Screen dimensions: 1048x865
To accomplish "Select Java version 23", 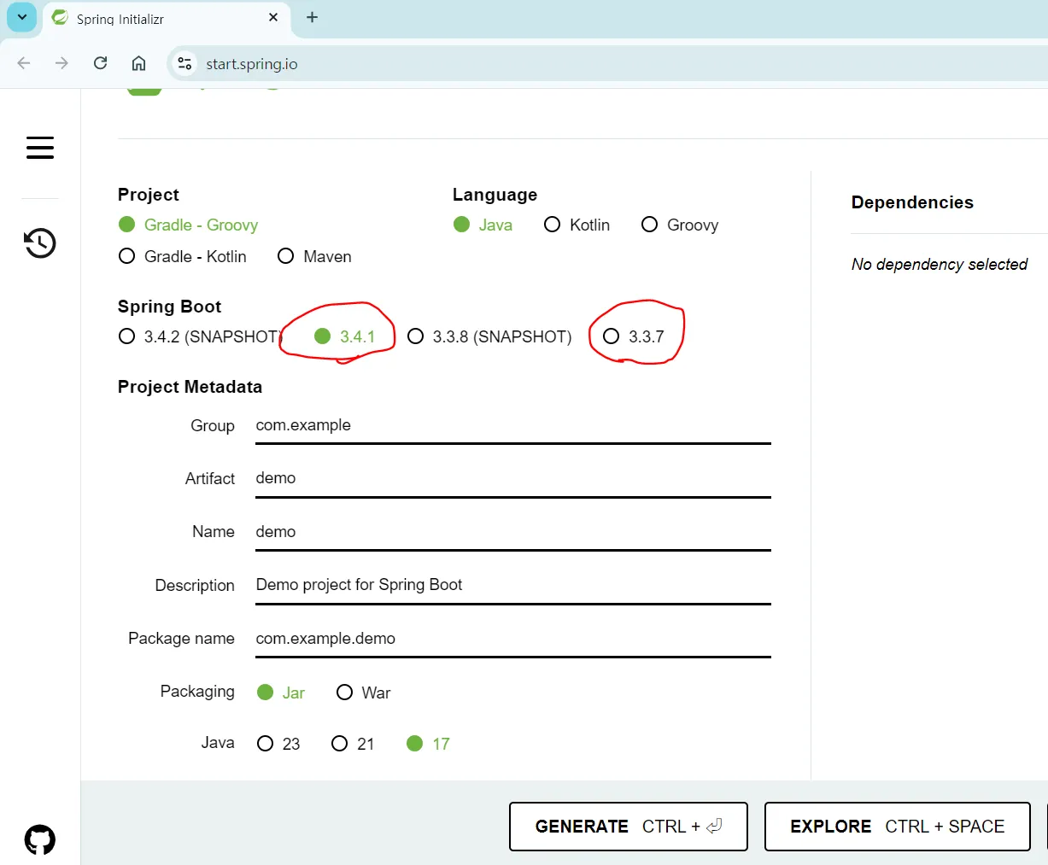I will point(278,744).
